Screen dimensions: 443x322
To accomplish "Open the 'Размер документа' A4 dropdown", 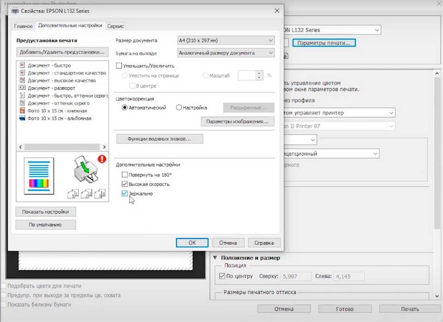I will [x=226, y=41].
